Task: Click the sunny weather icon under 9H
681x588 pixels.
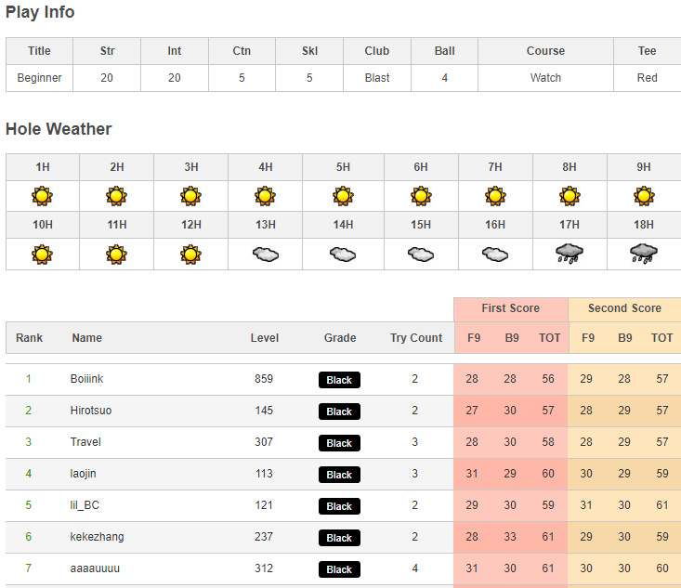Action: click(644, 196)
